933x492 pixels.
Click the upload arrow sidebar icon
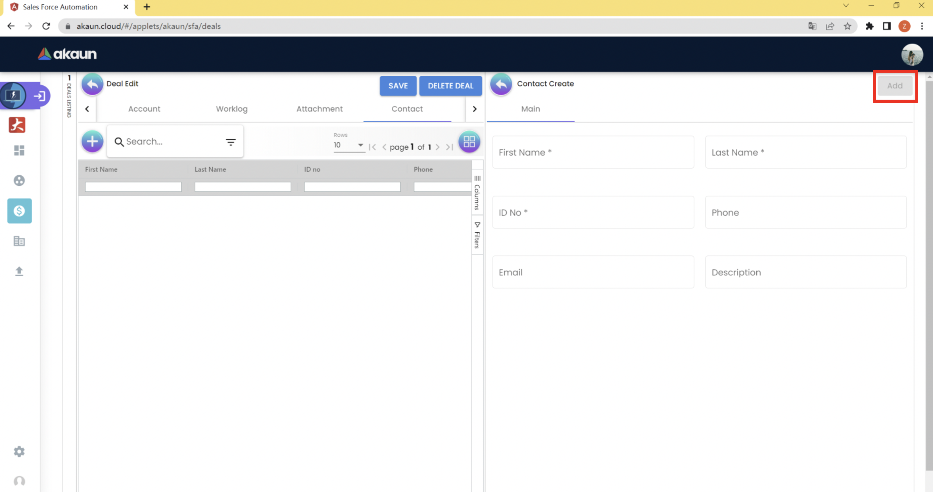[19, 271]
